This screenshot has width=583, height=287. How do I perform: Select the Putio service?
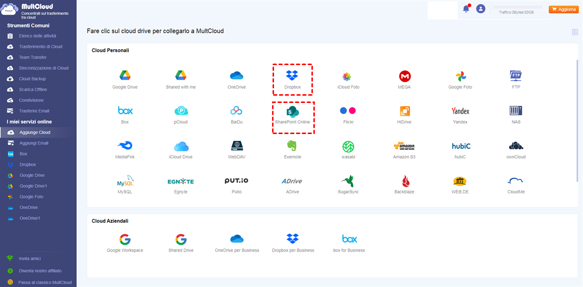237,181
